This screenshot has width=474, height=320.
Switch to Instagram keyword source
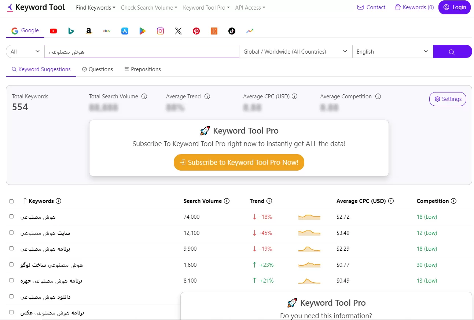pos(161,31)
